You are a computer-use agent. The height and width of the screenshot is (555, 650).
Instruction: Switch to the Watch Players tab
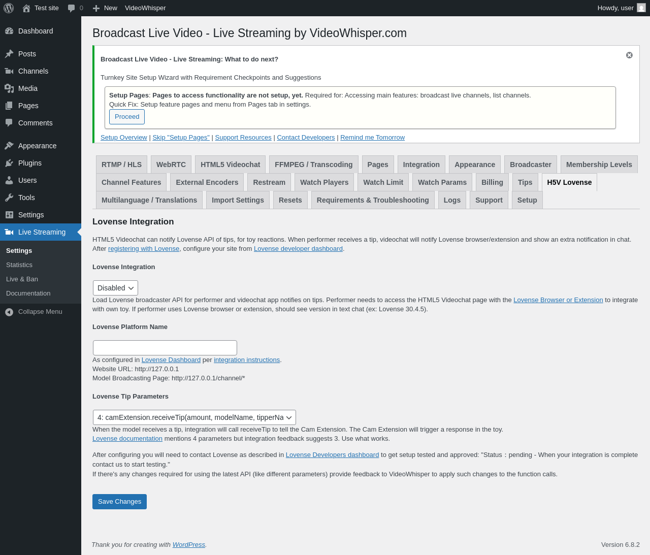tap(324, 182)
